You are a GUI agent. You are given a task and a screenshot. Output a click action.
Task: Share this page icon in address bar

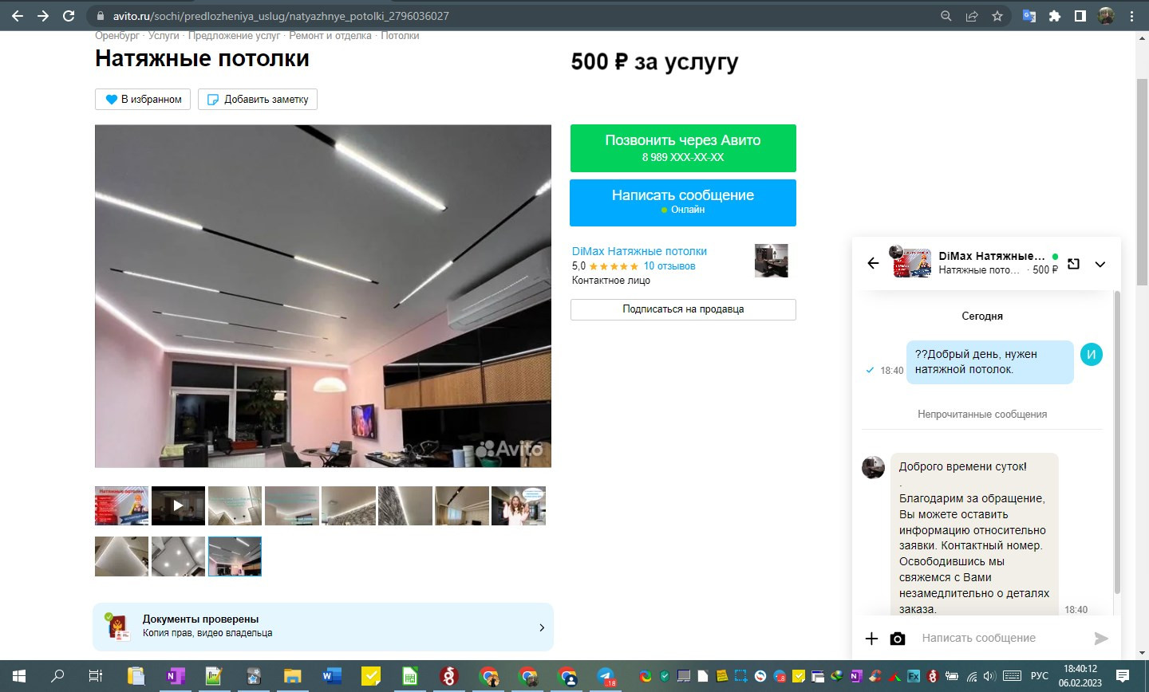click(972, 16)
